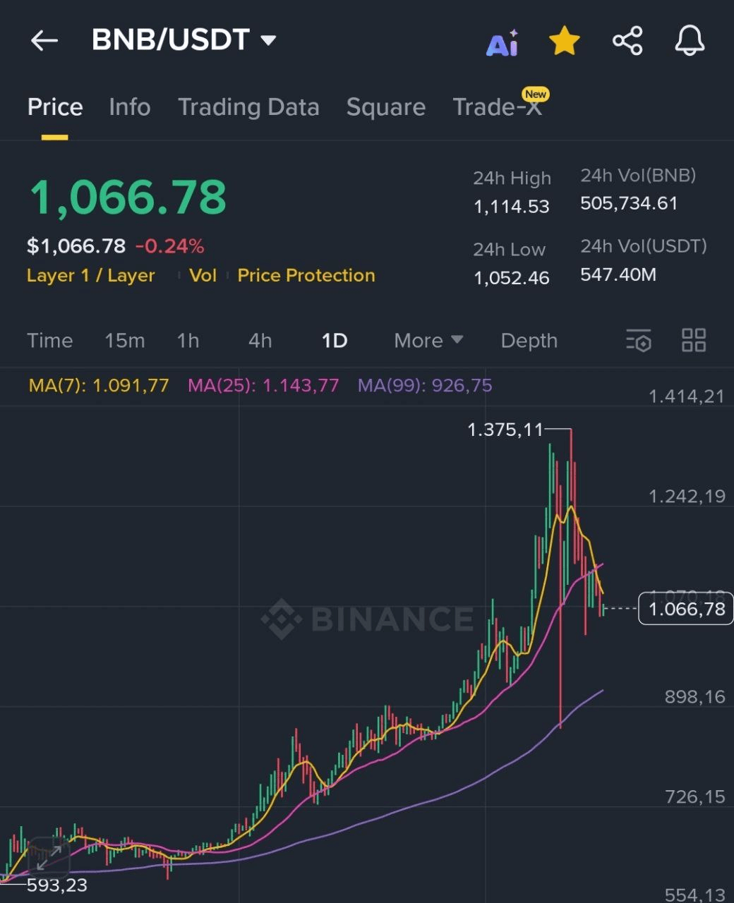Open the AI analysis icon
This screenshot has width=734, height=903.
[x=503, y=42]
